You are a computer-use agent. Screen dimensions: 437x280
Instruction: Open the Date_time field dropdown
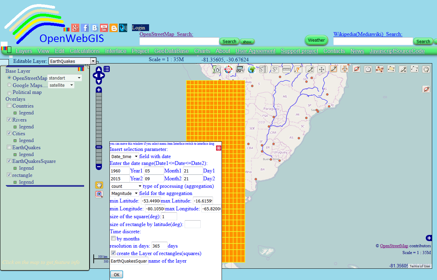coord(124,156)
